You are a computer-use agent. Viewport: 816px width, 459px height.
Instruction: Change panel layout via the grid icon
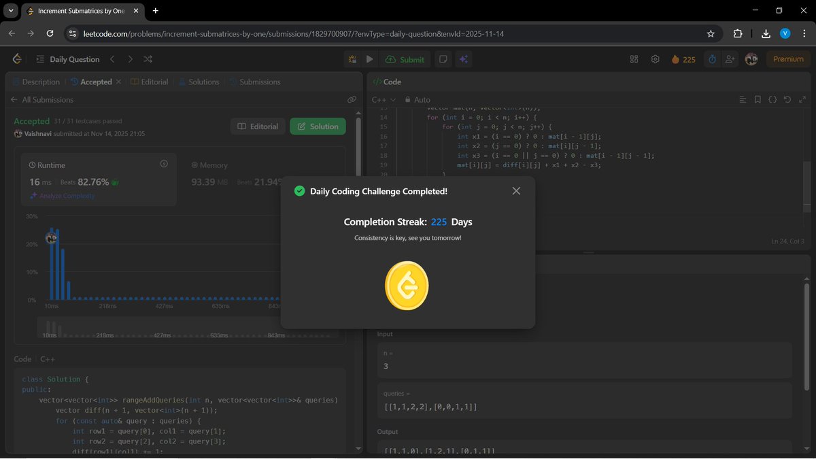click(634, 59)
